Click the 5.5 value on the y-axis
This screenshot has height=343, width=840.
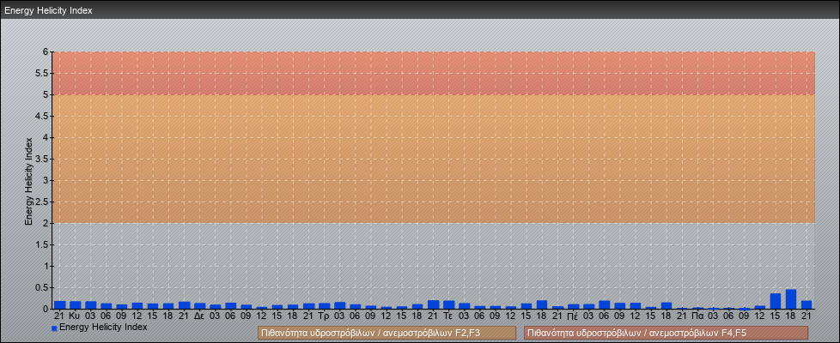point(43,73)
